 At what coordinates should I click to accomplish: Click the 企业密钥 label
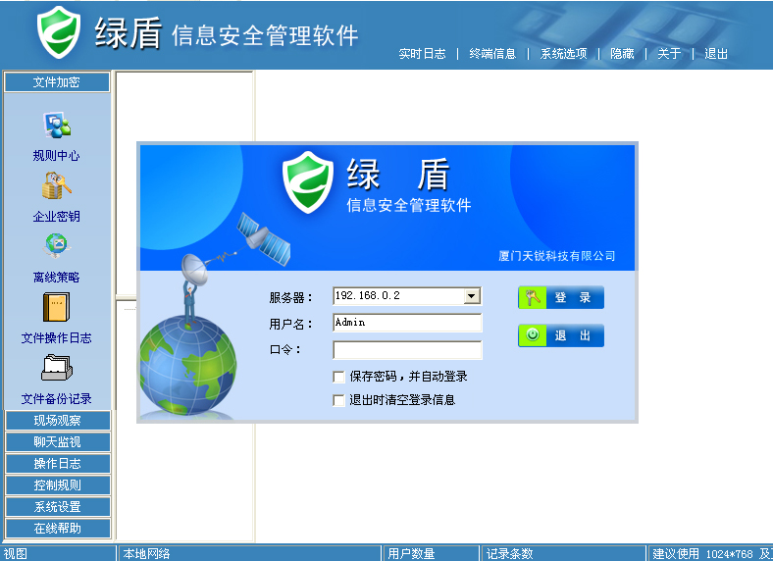point(56,217)
